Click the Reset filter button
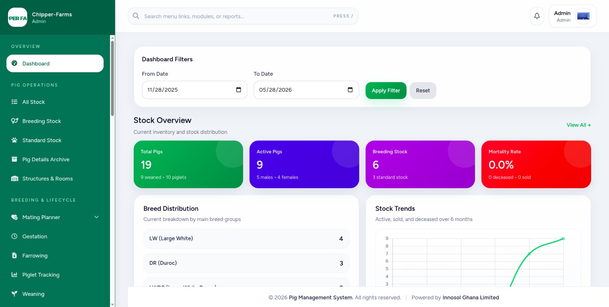The height and width of the screenshot is (307, 609). coord(423,91)
